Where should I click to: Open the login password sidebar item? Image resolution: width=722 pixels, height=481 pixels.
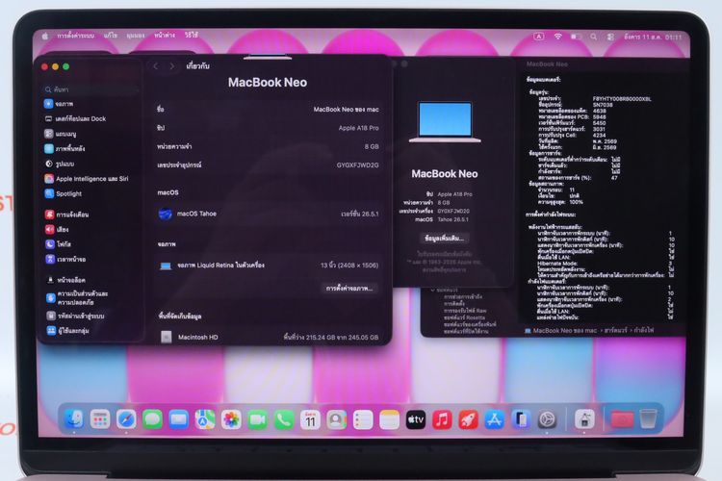click(x=75, y=316)
